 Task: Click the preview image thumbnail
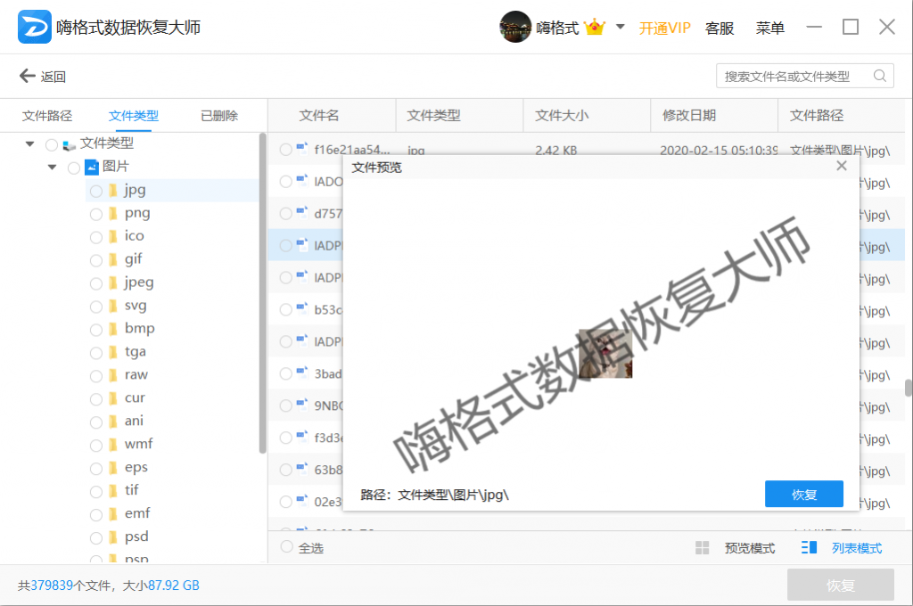605,354
